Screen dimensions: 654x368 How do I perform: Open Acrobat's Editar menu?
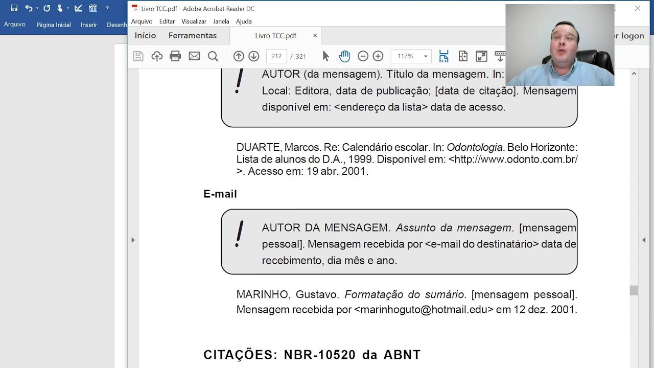(x=167, y=21)
